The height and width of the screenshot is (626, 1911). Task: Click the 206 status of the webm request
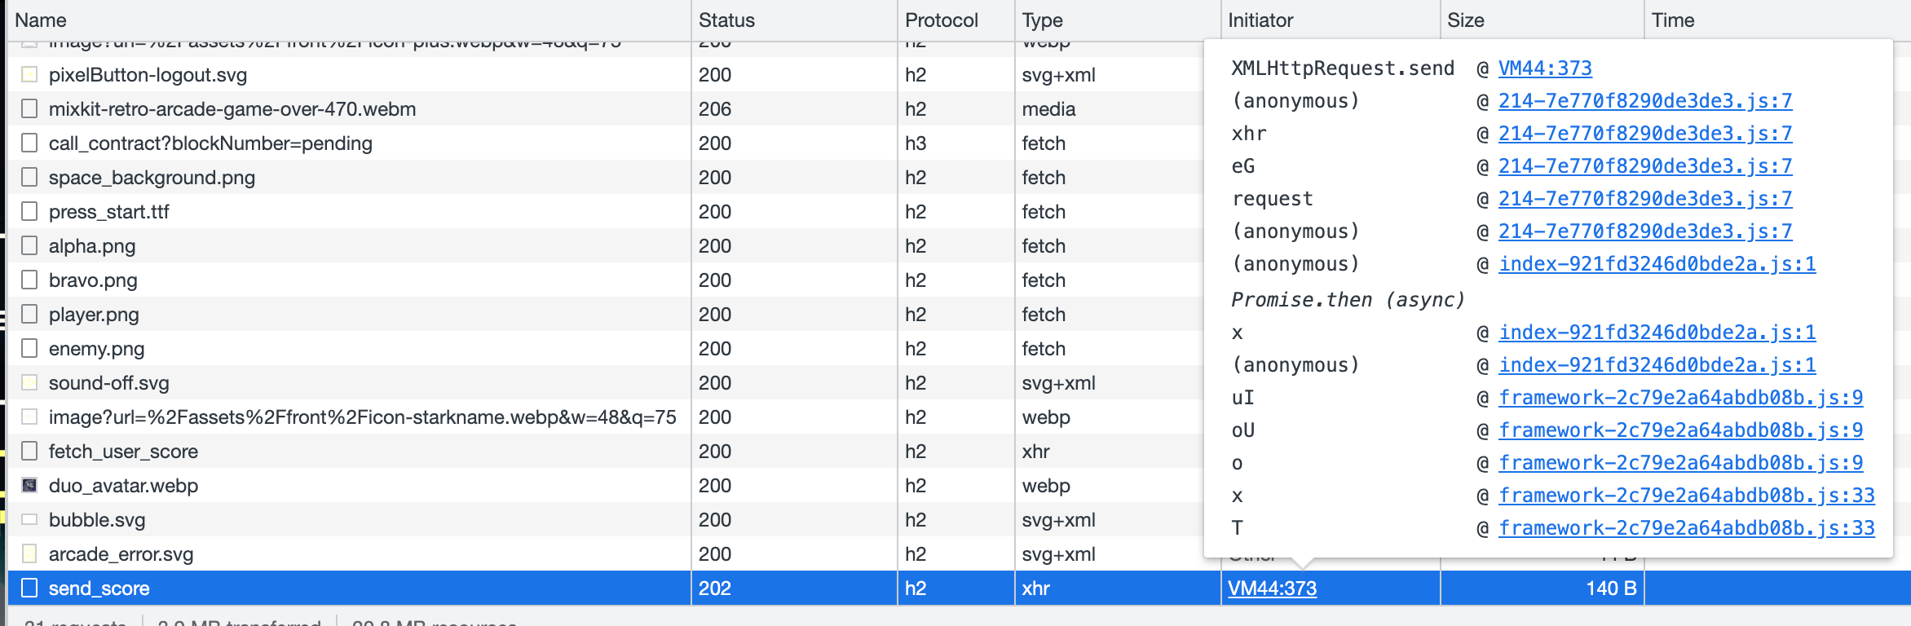715,109
